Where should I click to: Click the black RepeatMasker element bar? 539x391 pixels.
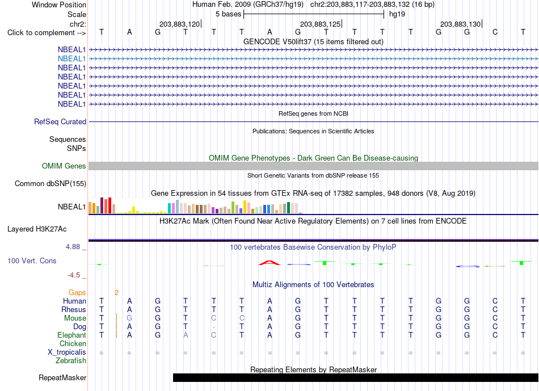355,377
